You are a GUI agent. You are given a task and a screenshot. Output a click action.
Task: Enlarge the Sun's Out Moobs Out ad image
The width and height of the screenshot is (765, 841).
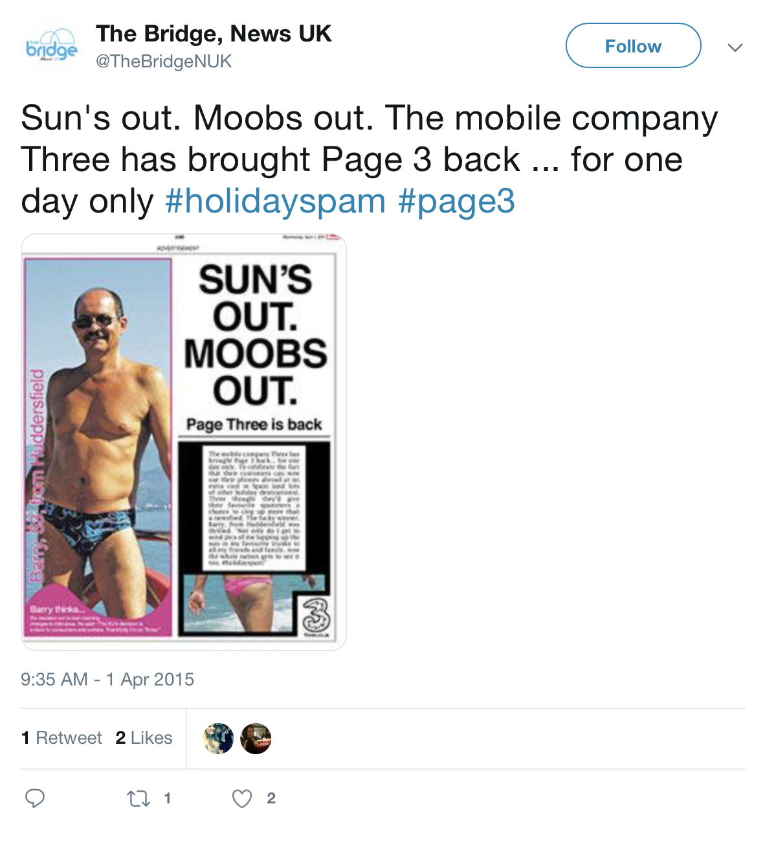click(x=184, y=442)
